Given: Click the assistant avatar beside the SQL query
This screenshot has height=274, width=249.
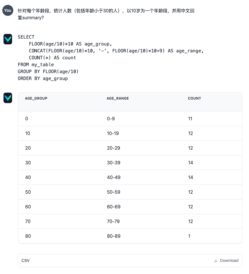Looking at the screenshot, I should point(8,39).
